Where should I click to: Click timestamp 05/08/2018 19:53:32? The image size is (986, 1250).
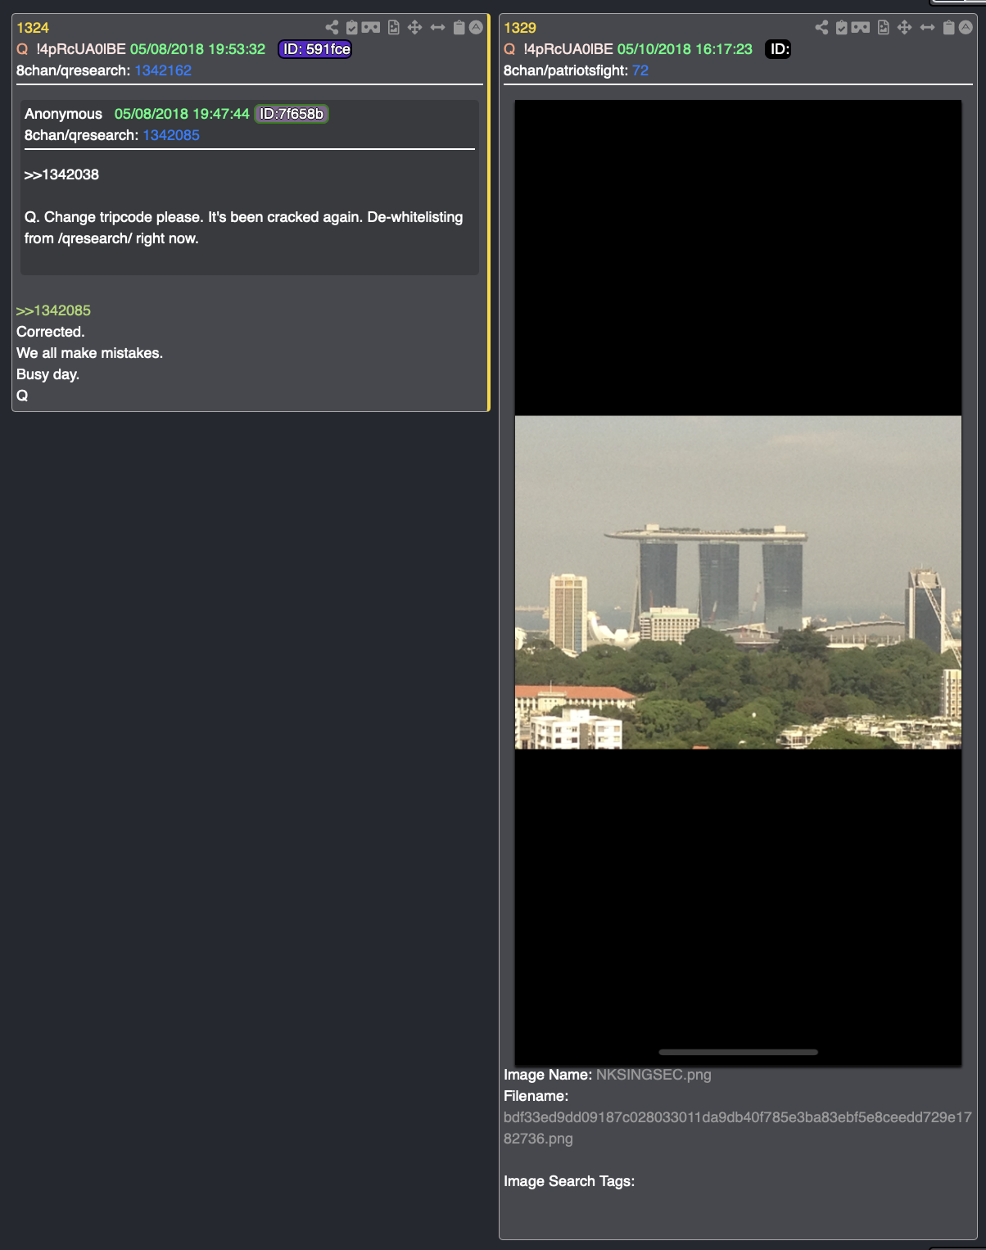(x=197, y=49)
